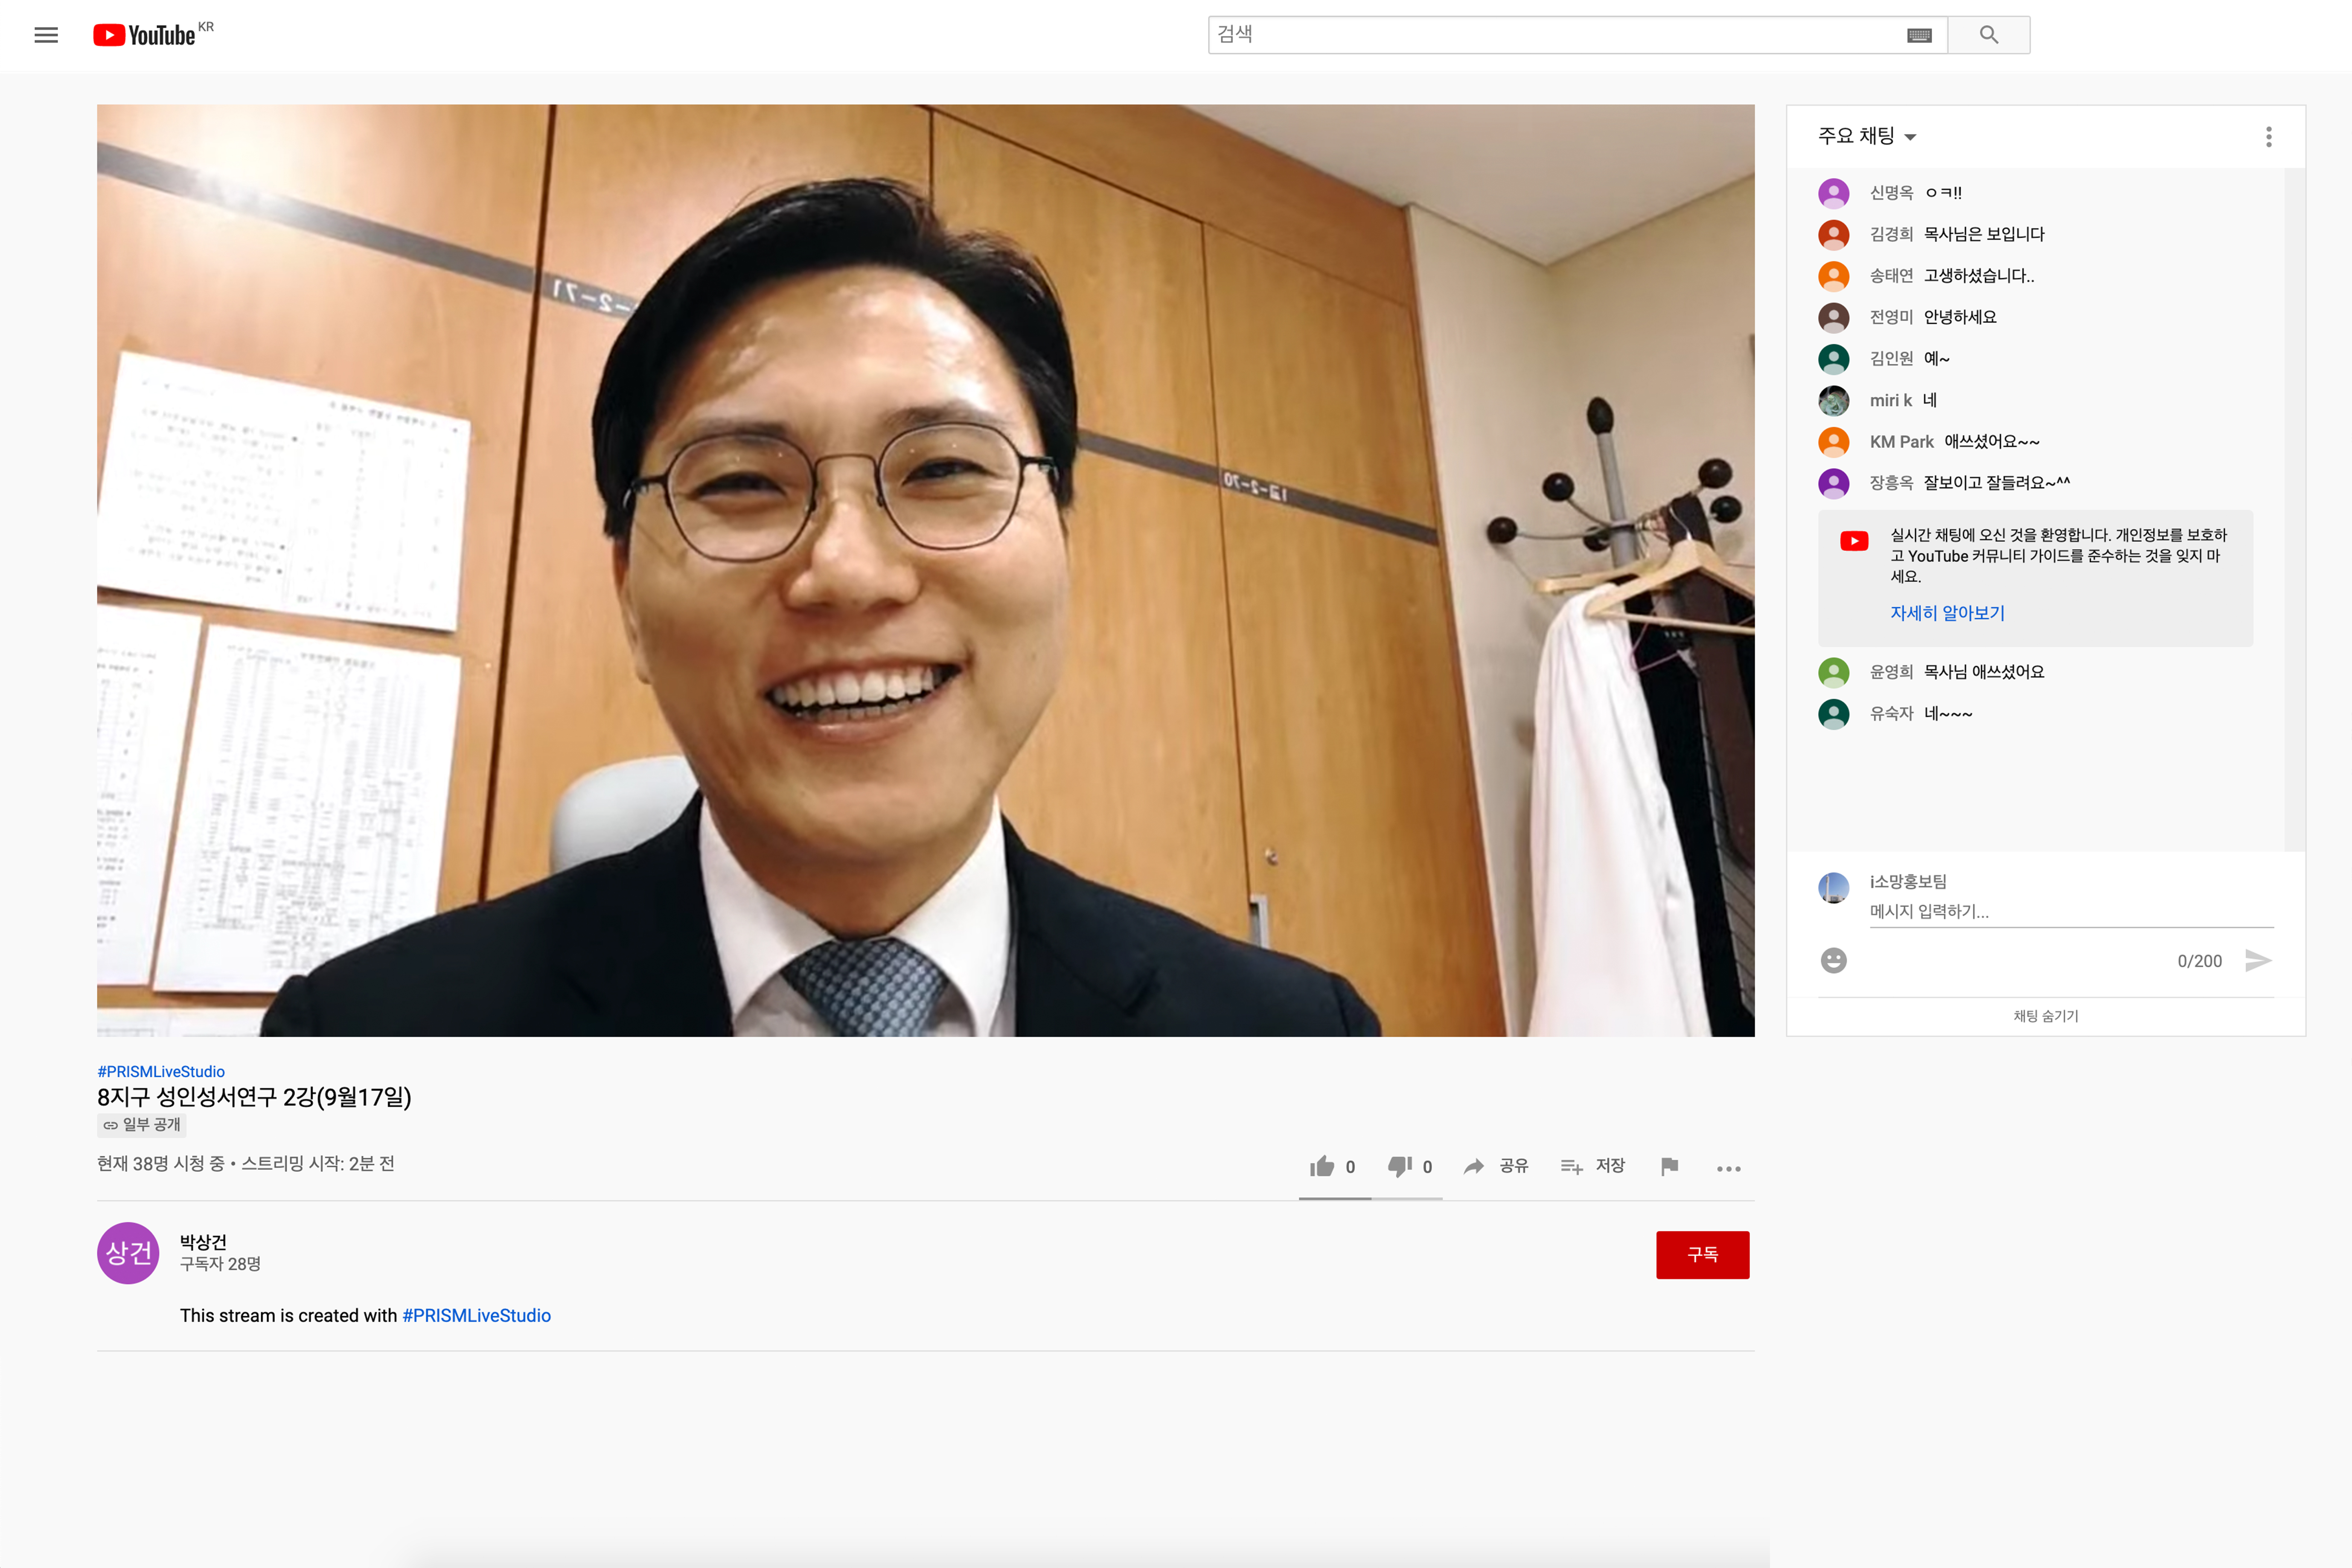Click the send message arrow
The height and width of the screenshot is (1568, 2352).
pos(2258,961)
